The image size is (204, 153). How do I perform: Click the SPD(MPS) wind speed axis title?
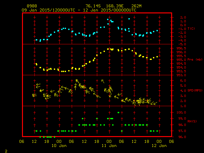195,91
